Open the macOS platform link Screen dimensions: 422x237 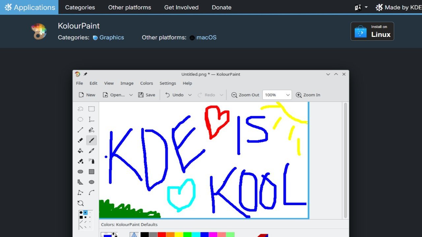coord(203,38)
